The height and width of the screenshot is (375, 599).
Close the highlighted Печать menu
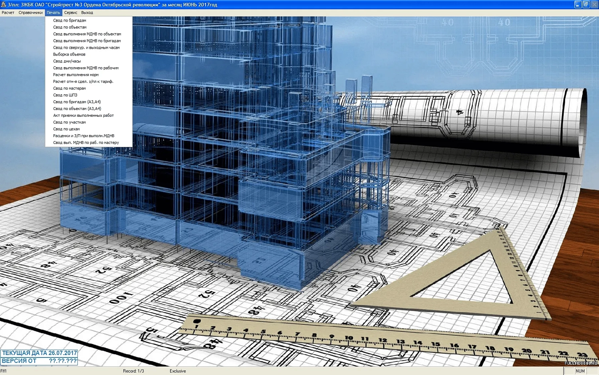pyautogui.click(x=53, y=13)
